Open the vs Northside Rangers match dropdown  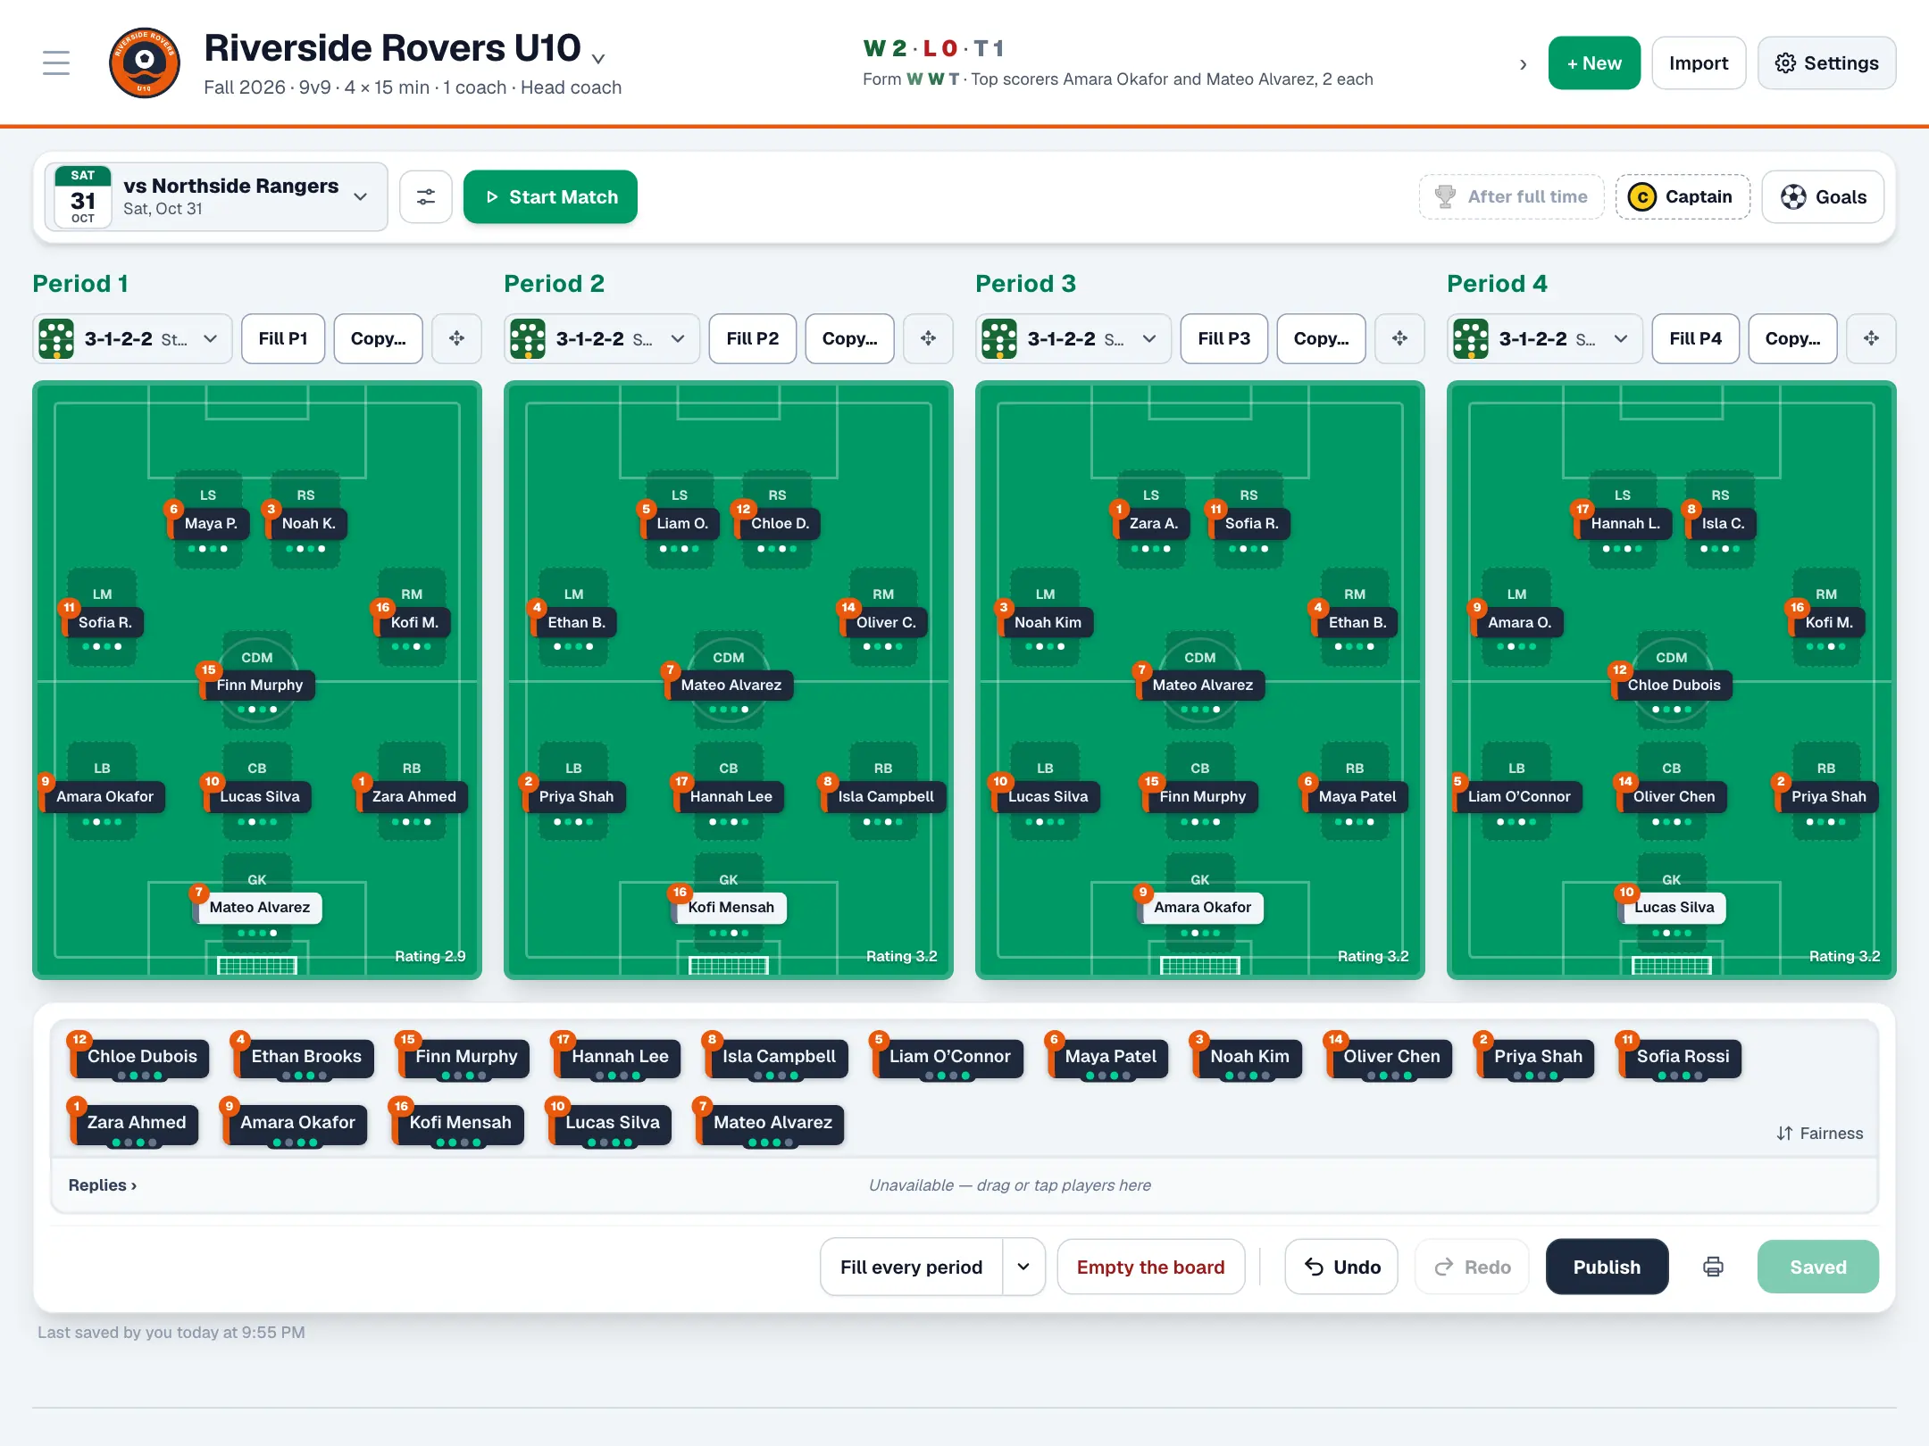[217, 197]
